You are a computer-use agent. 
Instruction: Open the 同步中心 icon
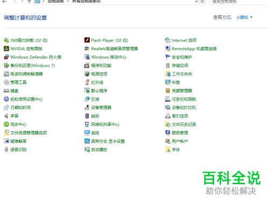click(6, 124)
